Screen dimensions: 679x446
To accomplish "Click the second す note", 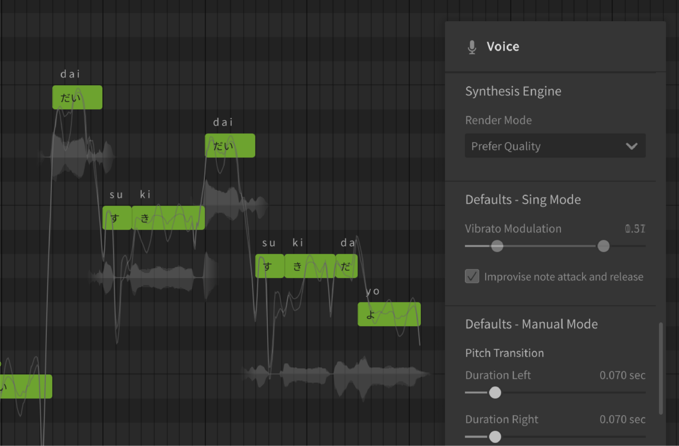I will tap(270, 266).
